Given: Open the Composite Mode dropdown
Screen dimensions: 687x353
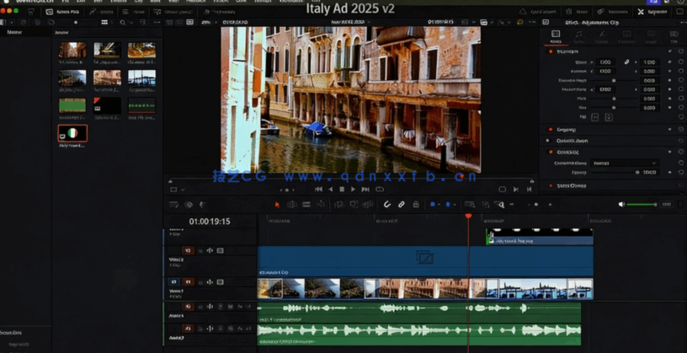Looking at the screenshot, I should click(x=625, y=163).
